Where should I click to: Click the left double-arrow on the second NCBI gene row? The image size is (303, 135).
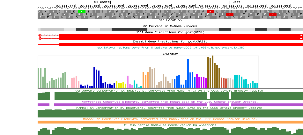point(39,38)
